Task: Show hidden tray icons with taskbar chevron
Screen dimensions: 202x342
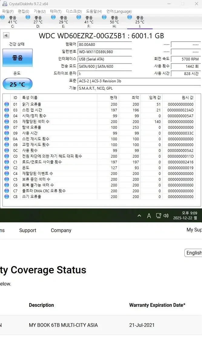Action: coord(139,216)
